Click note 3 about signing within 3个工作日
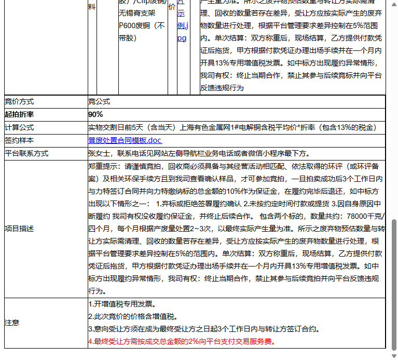This screenshot has height=360, width=398. [x=204, y=329]
